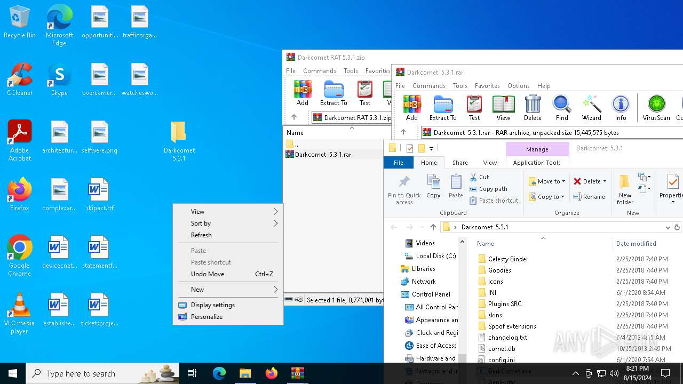This screenshot has height=384, width=683.
Task: Click Undo Move in the context menu
Action: pos(229,274)
